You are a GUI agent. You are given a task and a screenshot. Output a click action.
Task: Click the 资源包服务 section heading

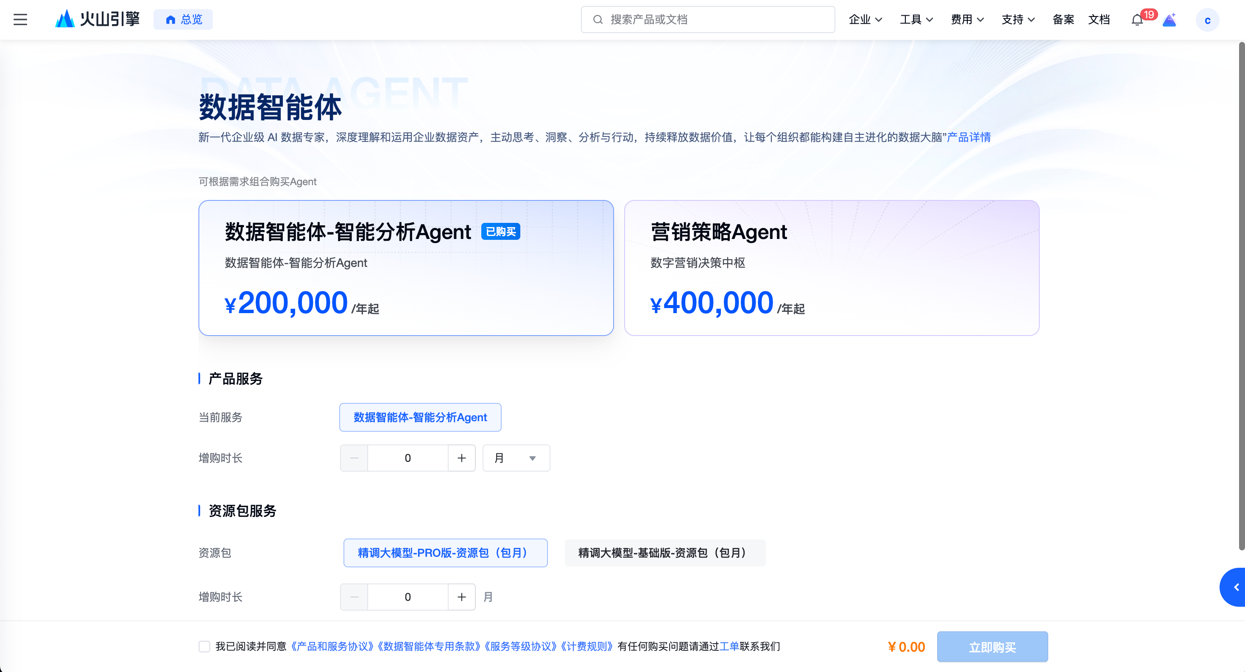pos(242,511)
